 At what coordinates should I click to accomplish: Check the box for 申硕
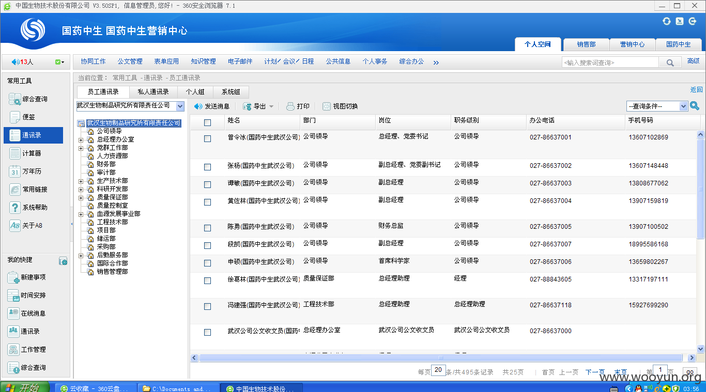[207, 263]
